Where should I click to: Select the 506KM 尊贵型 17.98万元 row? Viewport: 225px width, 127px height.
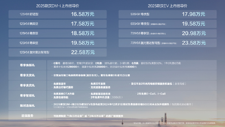click(x=168, y=14)
